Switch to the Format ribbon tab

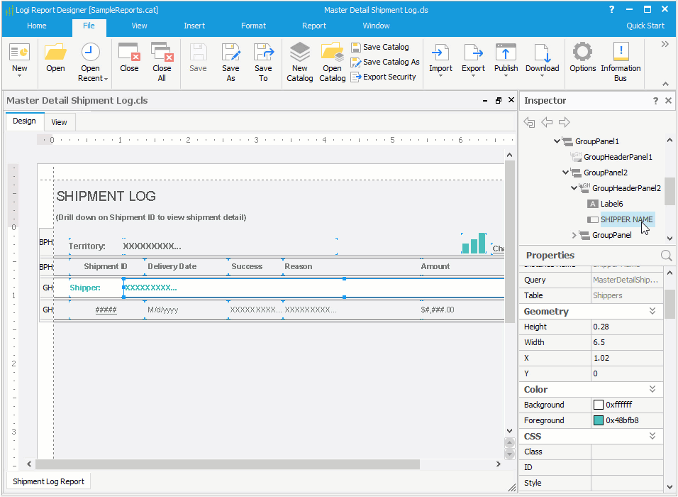click(x=253, y=26)
